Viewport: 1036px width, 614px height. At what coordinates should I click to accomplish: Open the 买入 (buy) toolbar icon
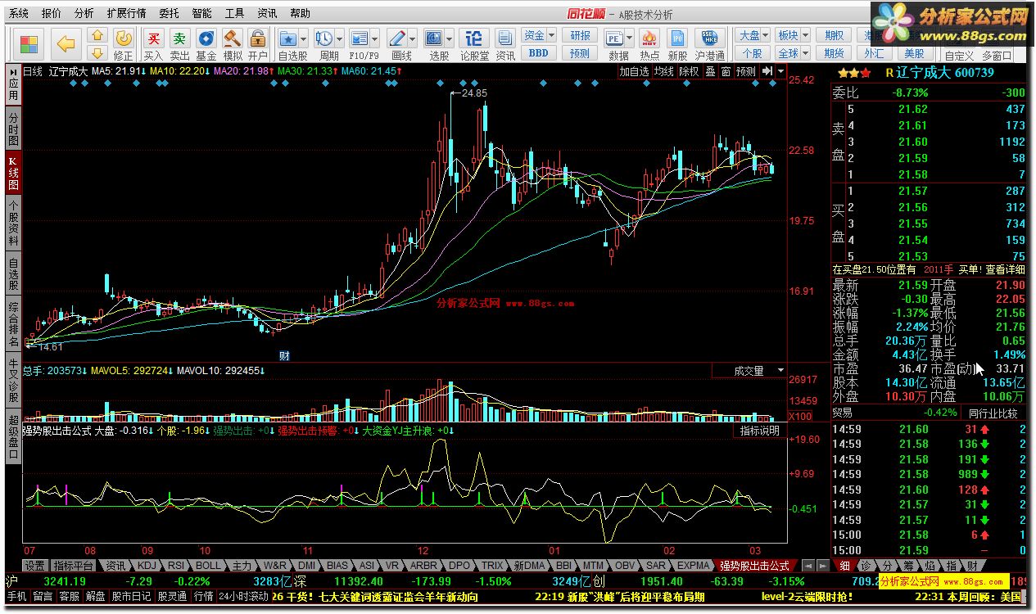pos(153,38)
